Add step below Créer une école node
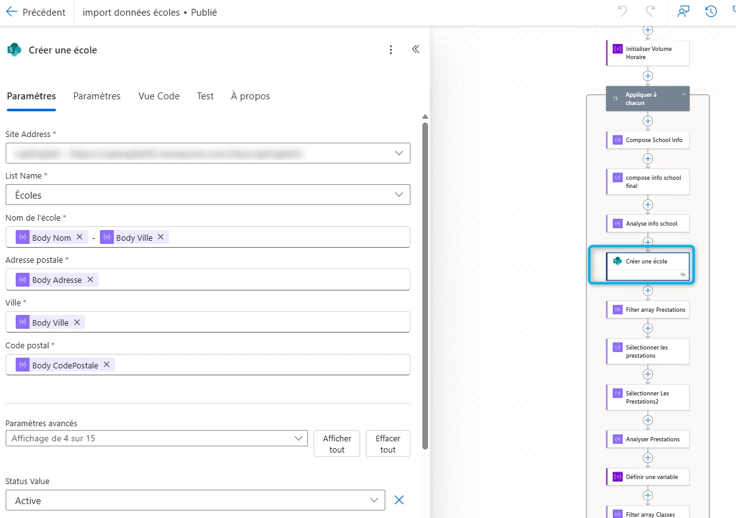Viewport: 736px width, 518px height. point(648,290)
